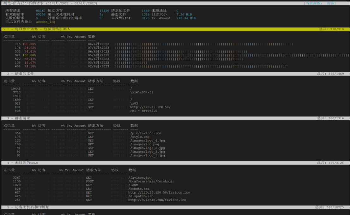The width and height of the screenshot is (350, 215).
Task: Click the bar graph for 05/6月/2023
Action: click(231, 55)
